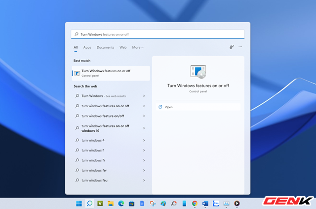316x209 pixels.
Task: Expand arrow beside turn windows fer
Action: [144, 171]
